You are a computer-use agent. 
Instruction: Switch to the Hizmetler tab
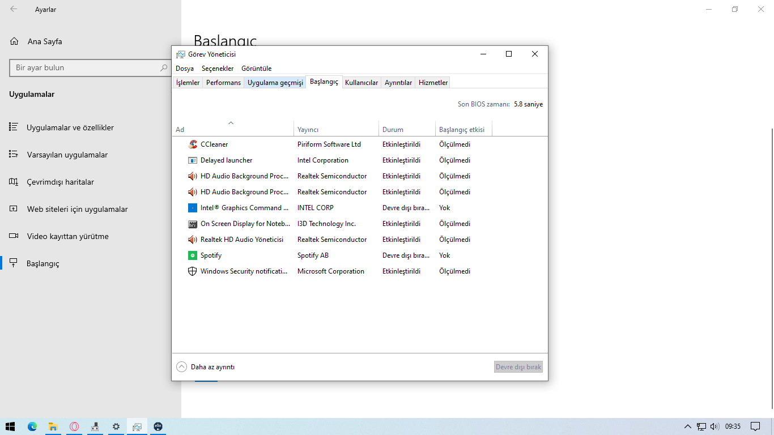[x=433, y=83]
